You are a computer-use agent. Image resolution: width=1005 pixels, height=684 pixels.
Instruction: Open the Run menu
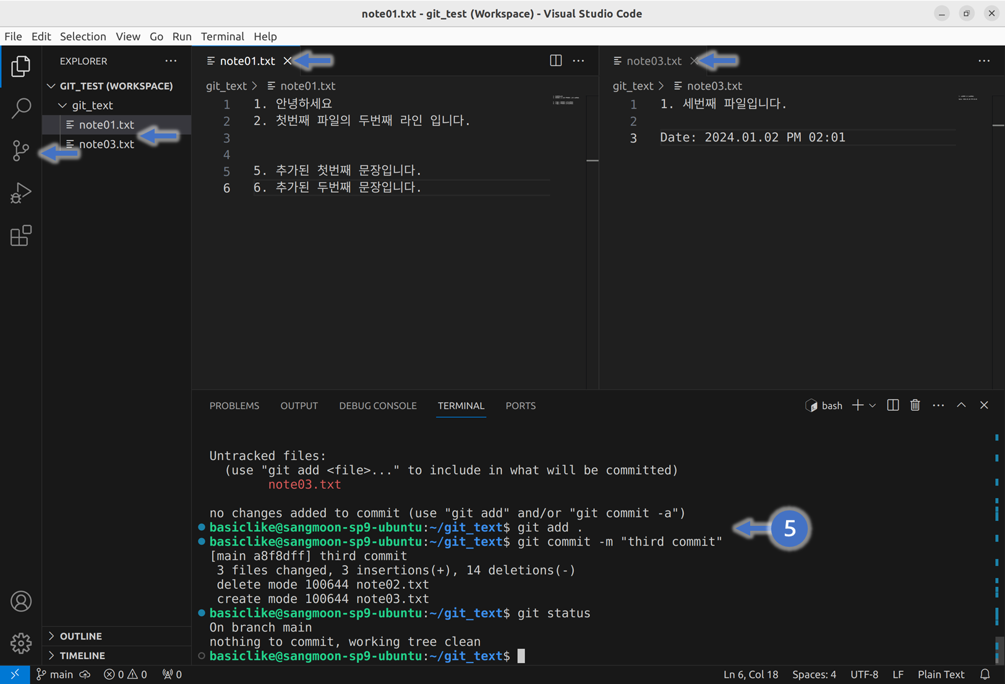[182, 36]
